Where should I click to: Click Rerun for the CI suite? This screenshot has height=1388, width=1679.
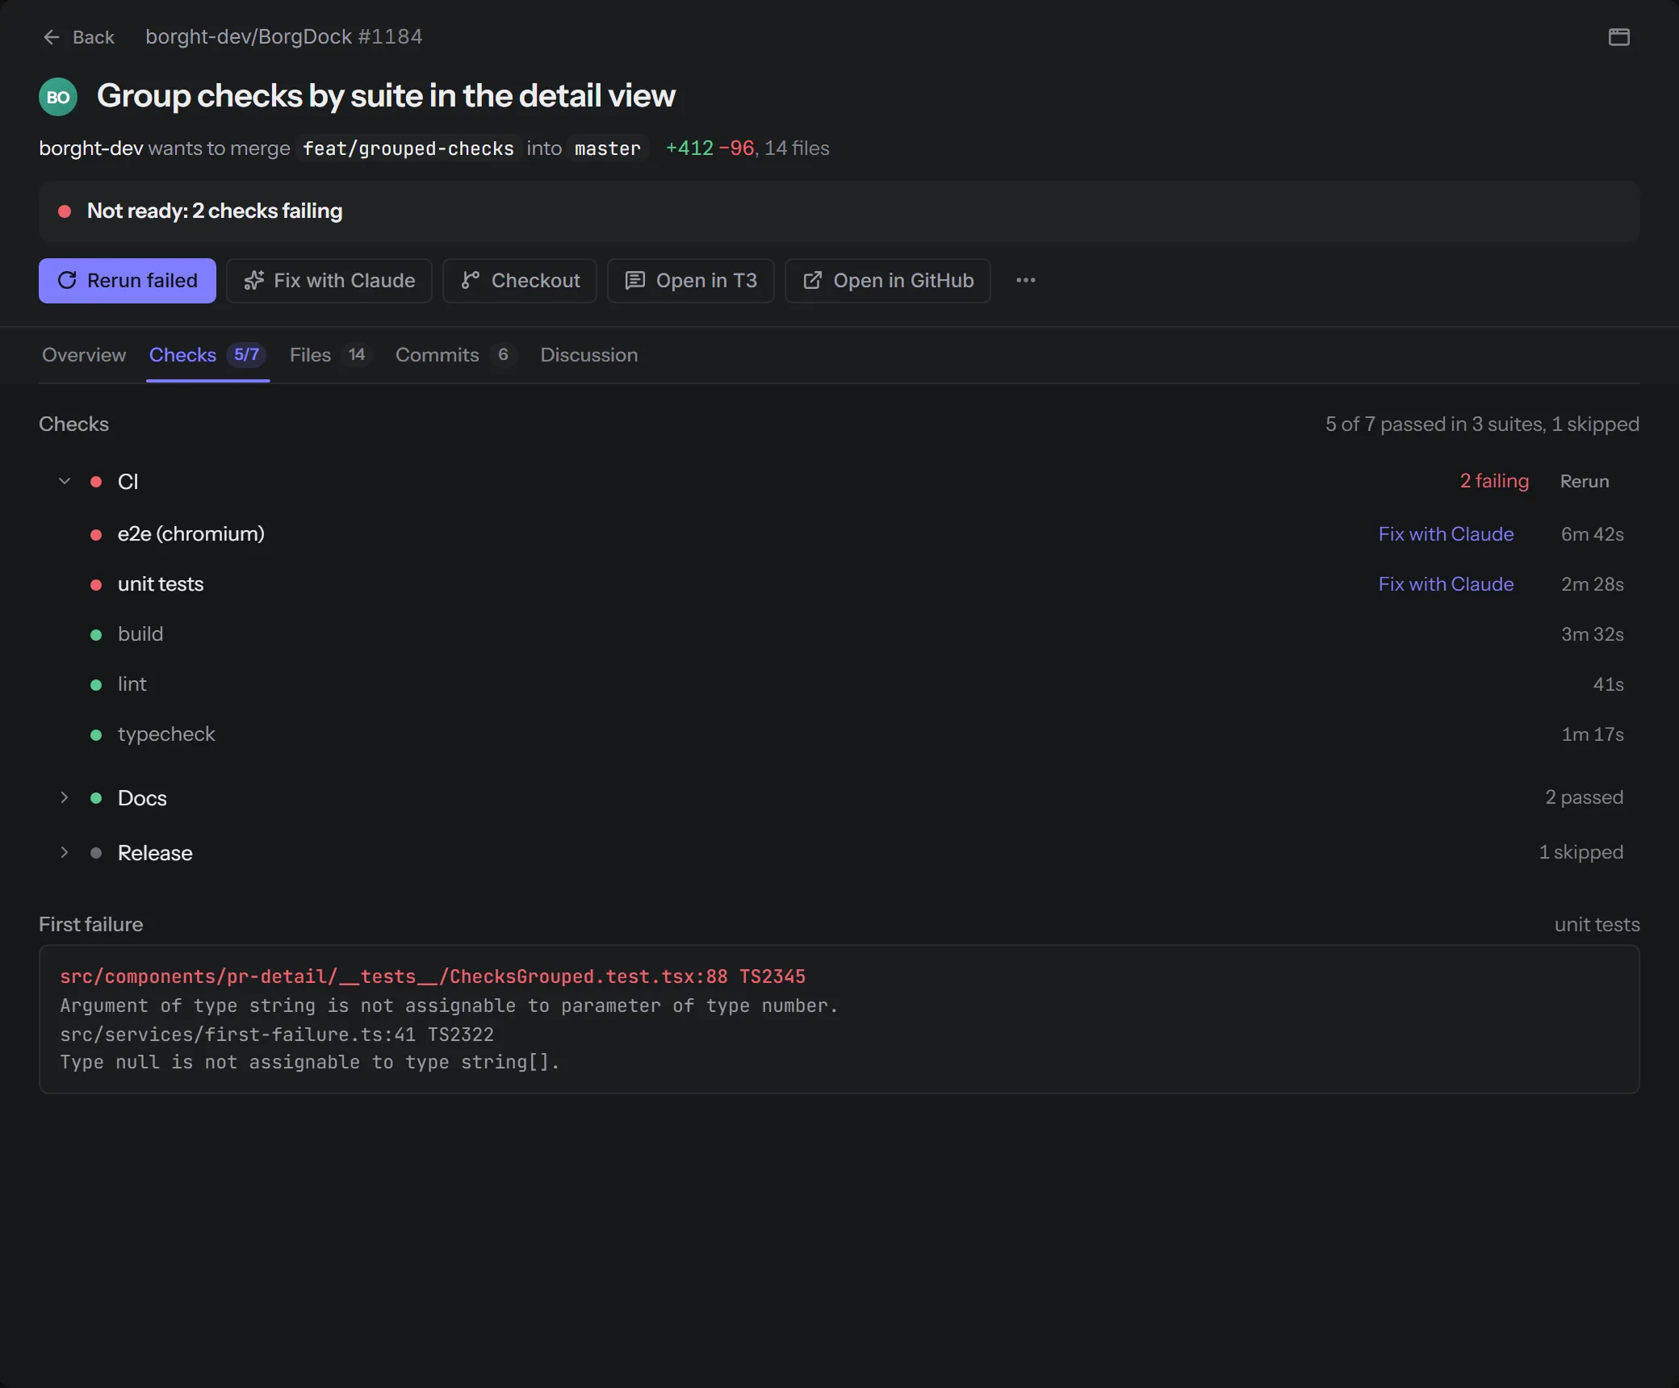[1585, 482]
